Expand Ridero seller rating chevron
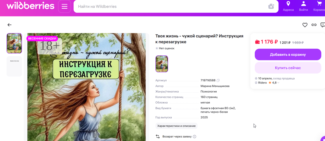This screenshot has height=141, width=325. pos(278,83)
